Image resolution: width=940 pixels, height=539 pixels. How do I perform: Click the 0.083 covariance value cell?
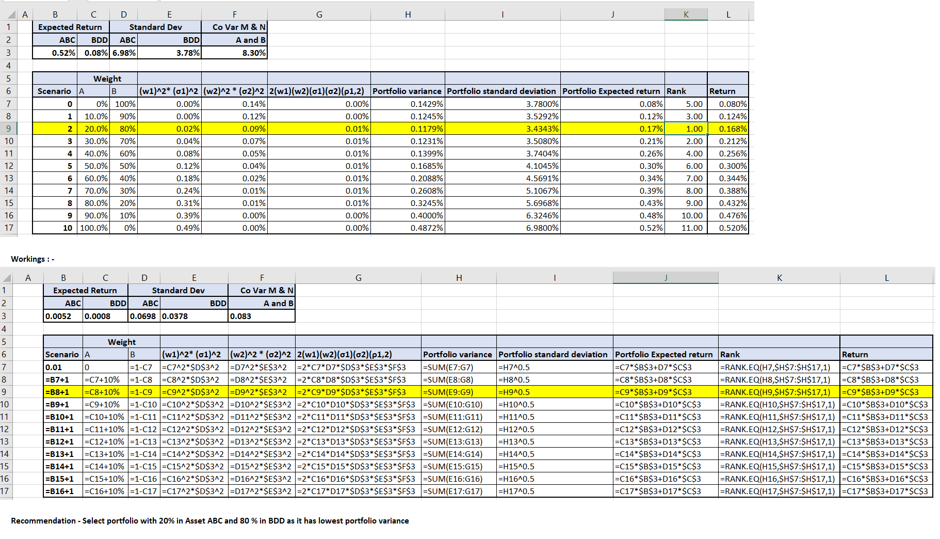(262, 316)
